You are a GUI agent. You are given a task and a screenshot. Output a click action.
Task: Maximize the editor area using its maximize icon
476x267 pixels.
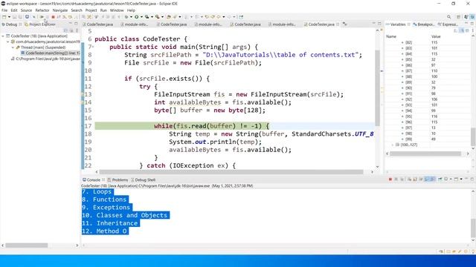coord(379,23)
